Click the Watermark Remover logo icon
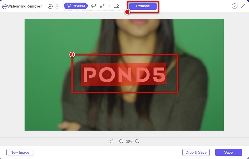249x159 pixels. [5, 6]
